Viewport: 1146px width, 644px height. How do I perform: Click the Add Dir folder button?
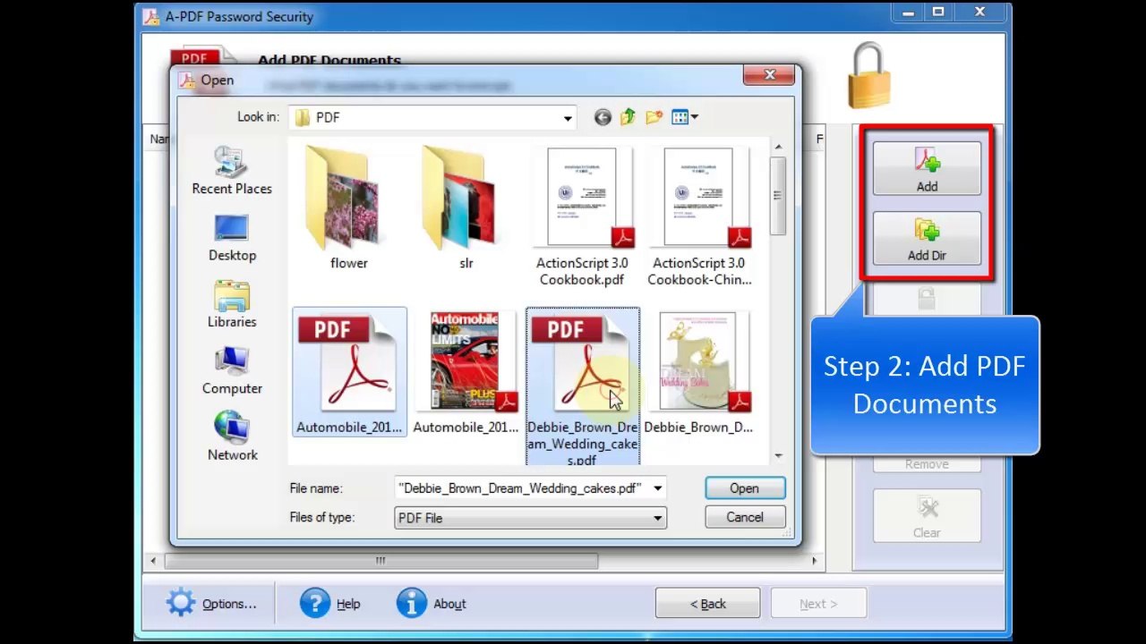pos(927,238)
